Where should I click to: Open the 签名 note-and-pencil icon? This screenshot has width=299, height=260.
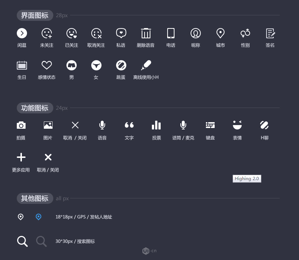(x=270, y=33)
